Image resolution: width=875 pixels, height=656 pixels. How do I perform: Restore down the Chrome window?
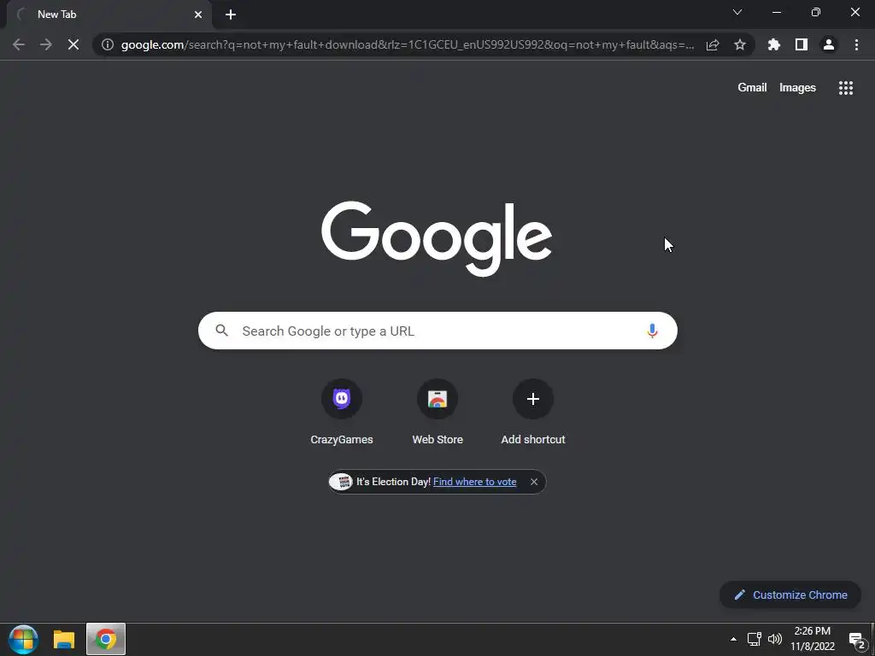(816, 12)
